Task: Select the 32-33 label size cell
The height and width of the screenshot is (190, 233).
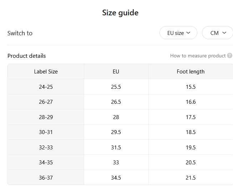Action: pyautogui.click(x=46, y=147)
